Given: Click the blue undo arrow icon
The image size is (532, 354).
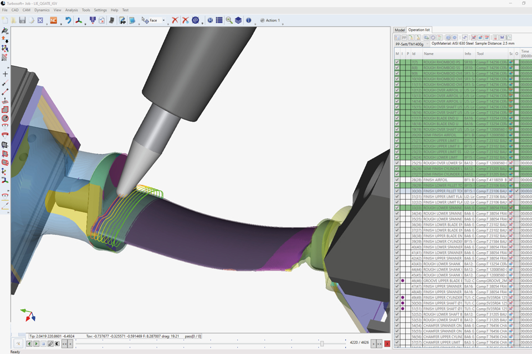Looking at the screenshot, I should point(68,20).
